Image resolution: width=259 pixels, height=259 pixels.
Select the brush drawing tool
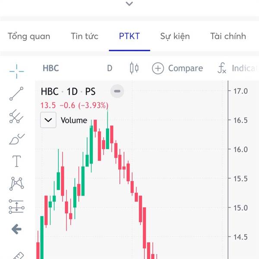pos(17,139)
